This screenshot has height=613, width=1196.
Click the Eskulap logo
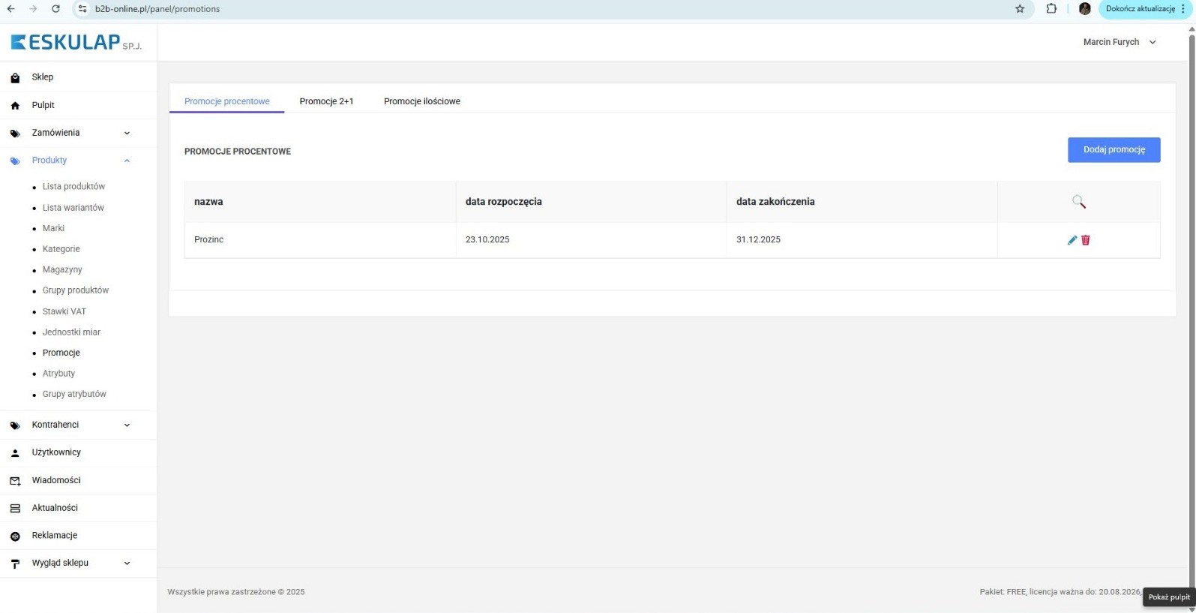tap(76, 42)
